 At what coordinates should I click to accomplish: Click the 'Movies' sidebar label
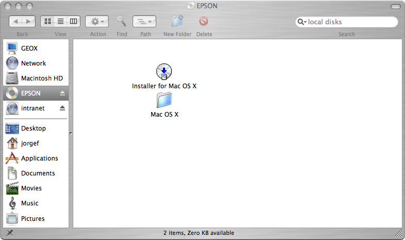tap(31, 188)
